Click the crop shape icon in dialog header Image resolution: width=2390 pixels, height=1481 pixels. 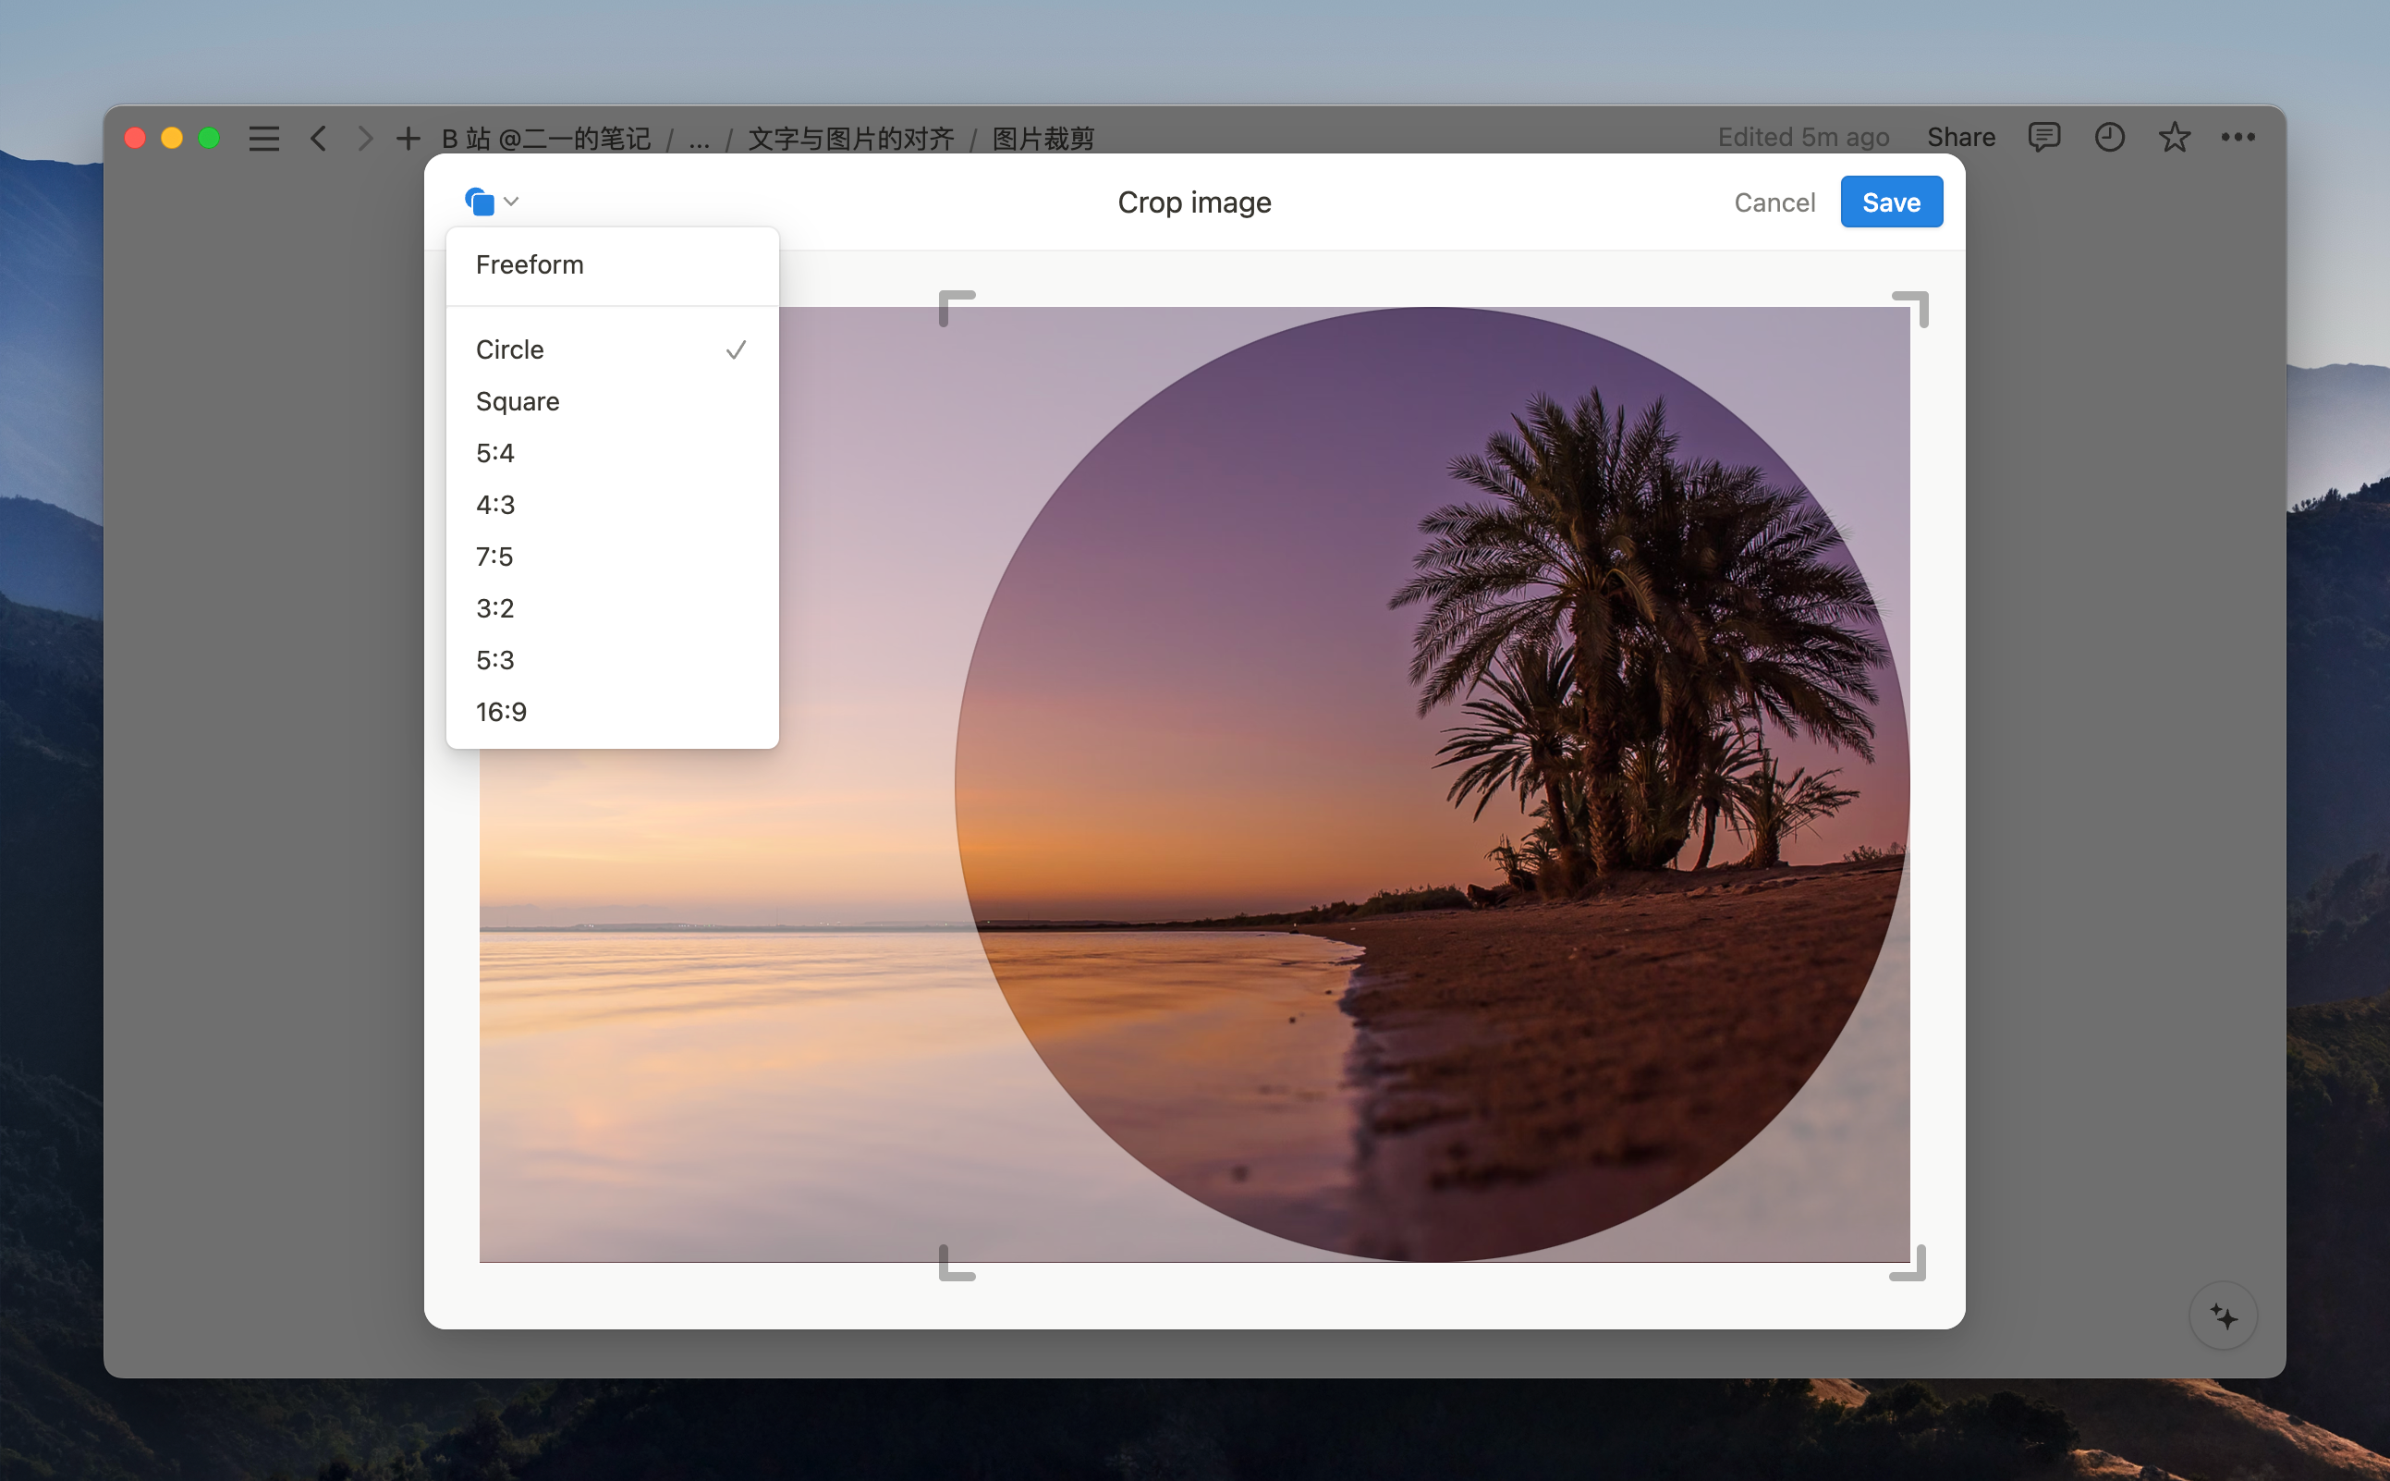click(x=480, y=202)
